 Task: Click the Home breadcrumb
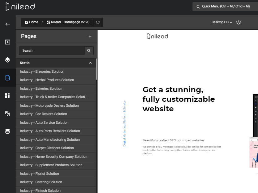[32, 22]
